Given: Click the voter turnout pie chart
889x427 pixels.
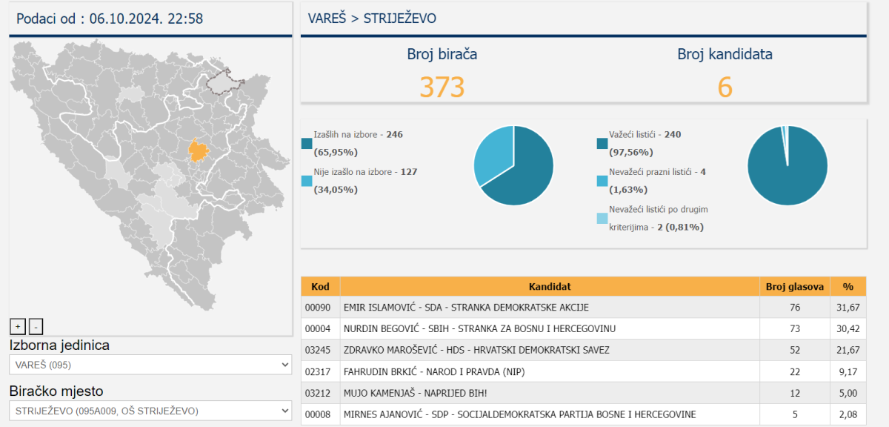Looking at the screenshot, I should click(x=513, y=166).
